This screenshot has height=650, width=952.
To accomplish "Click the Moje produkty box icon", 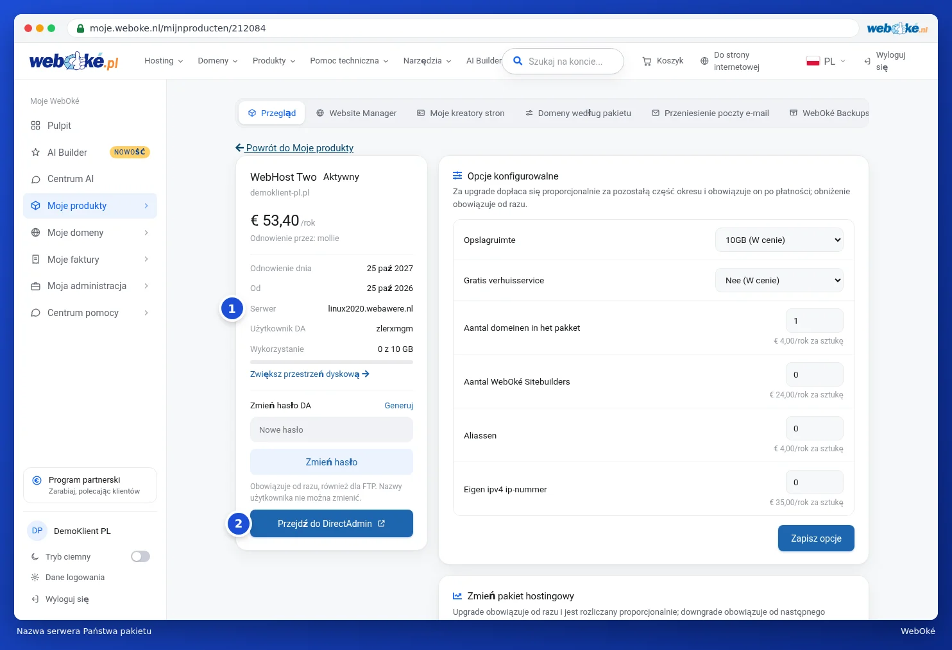I will (35, 206).
